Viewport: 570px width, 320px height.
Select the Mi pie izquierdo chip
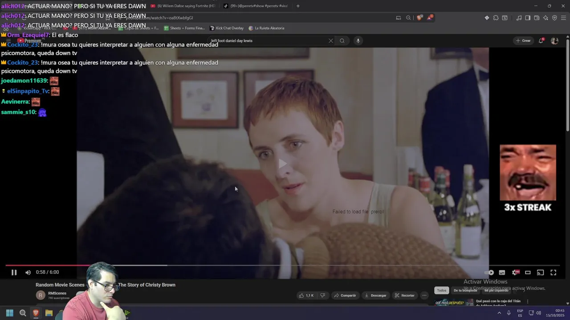tap(496, 290)
